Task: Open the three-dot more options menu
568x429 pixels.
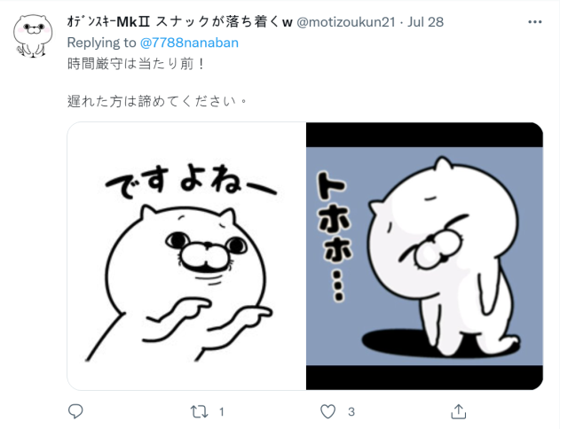Action: tap(534, 22)
